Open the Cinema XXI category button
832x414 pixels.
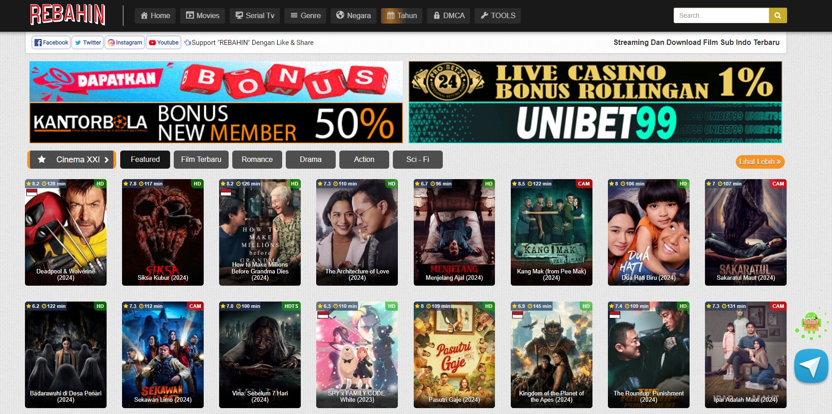72,160
